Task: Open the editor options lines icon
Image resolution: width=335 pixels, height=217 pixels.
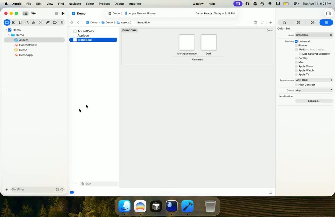Action: pyautogui.click(x=262, y=22)
